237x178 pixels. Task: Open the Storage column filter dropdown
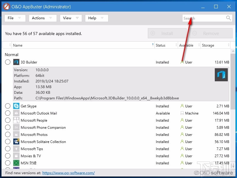pos(228,45)
